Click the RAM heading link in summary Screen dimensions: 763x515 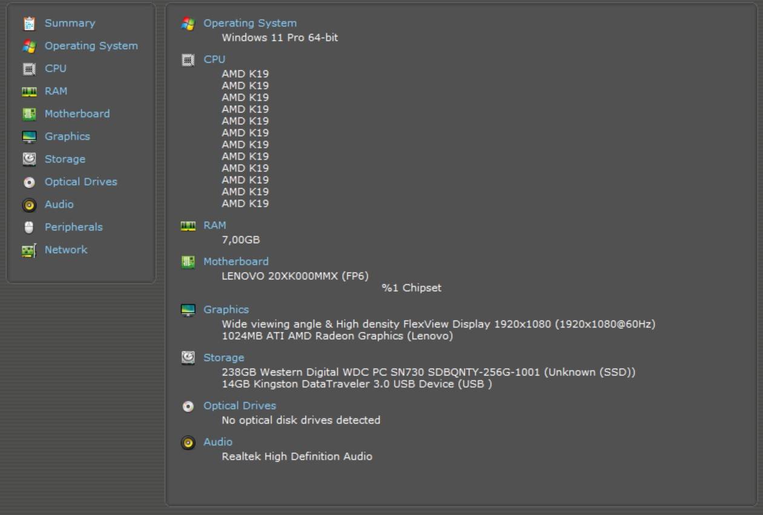[215, 225]
